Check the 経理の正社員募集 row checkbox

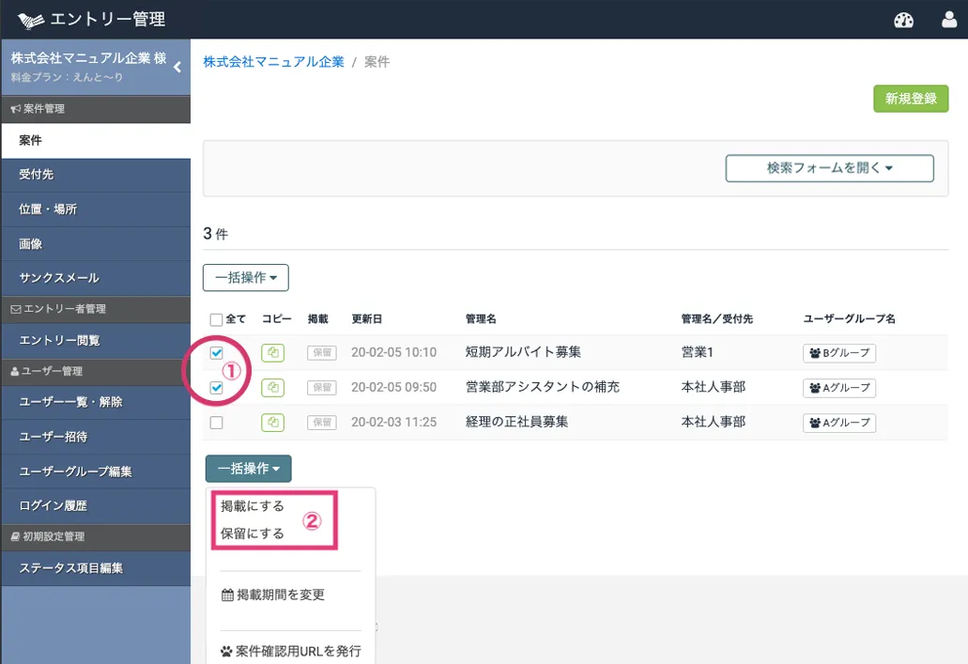(217, 423)
